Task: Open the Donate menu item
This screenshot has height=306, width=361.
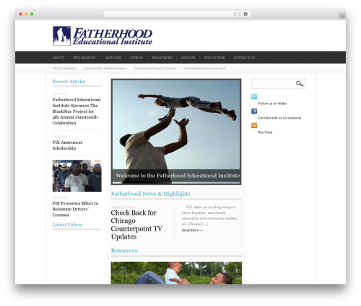Action: [x=188, y=58]
